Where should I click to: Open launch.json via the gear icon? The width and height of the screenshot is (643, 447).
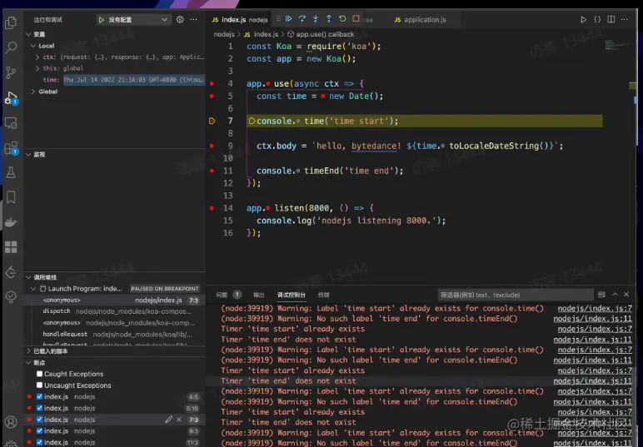click(180, 19)
